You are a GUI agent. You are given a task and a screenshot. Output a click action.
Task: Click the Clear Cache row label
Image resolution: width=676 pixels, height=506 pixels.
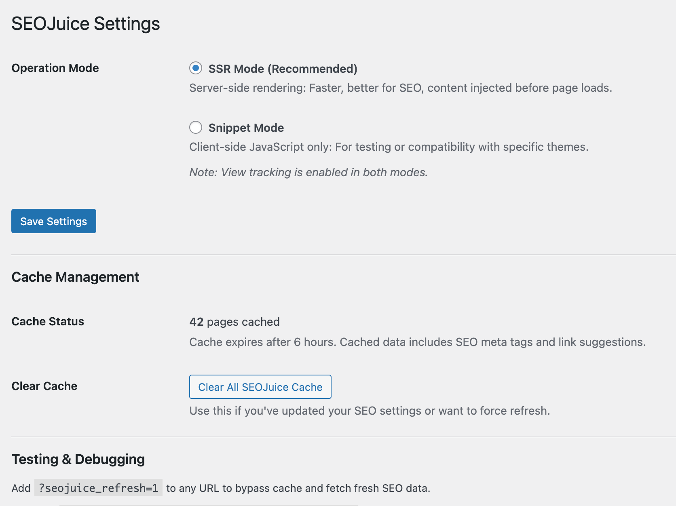pyautogui.click(x=44, y=386)
